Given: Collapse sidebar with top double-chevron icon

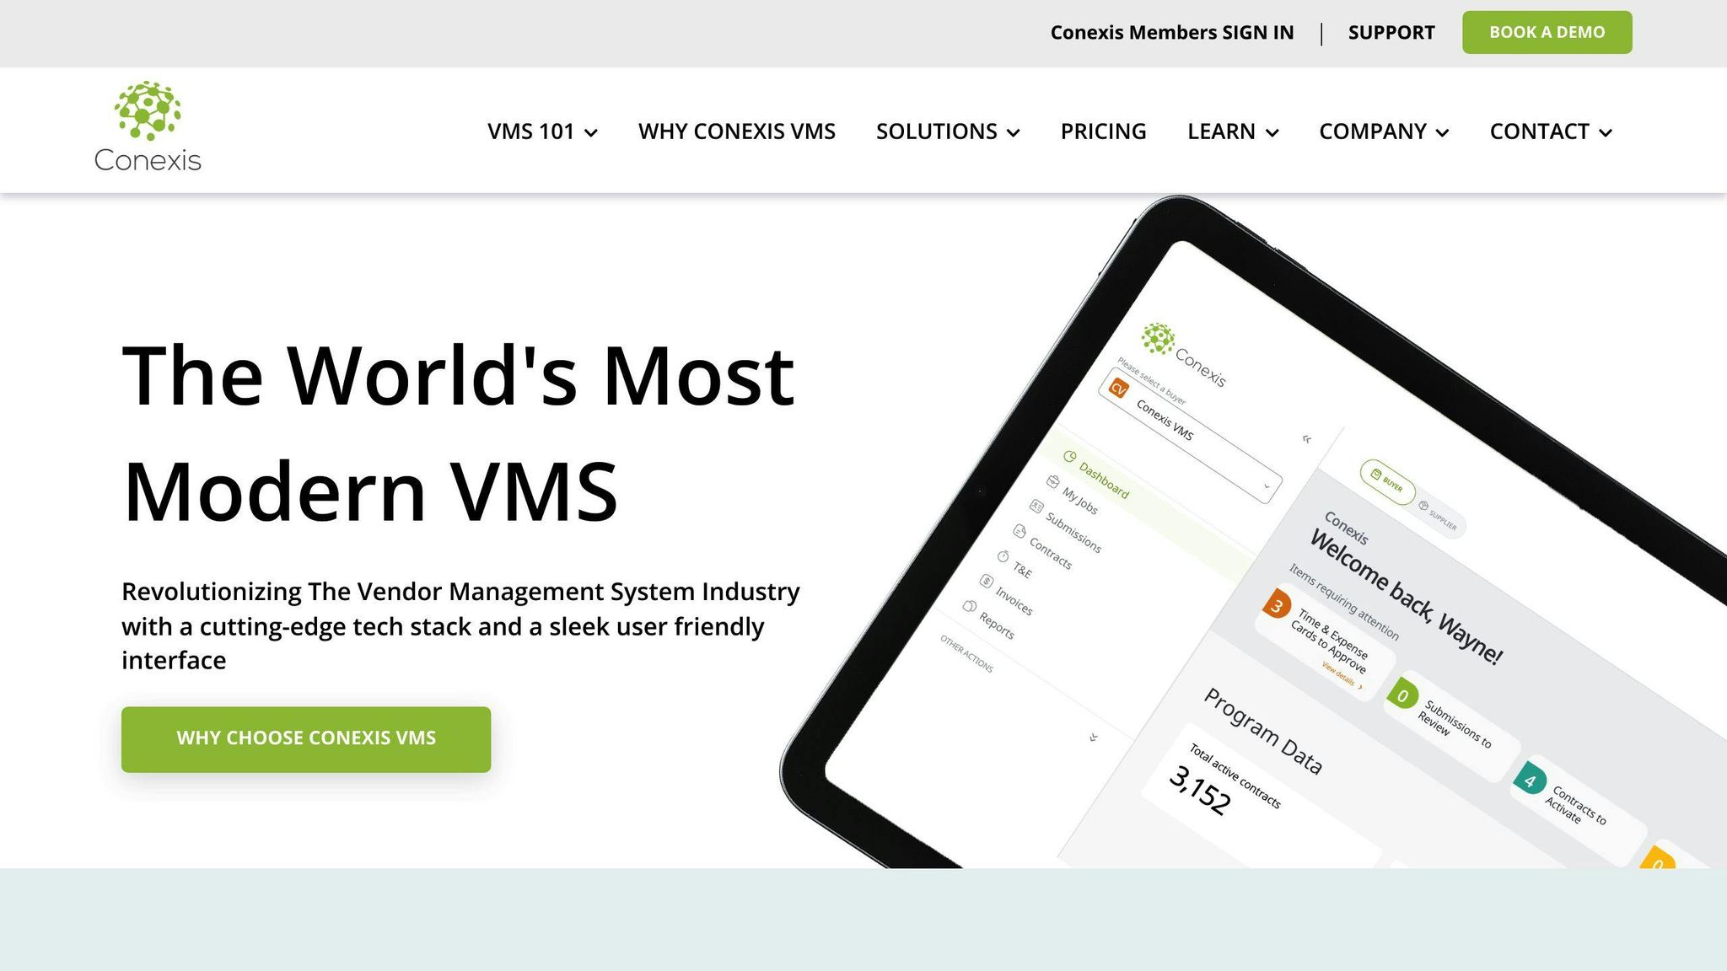Looking at the screenshot, I should pyautogui.click(x=1306, y=439).
